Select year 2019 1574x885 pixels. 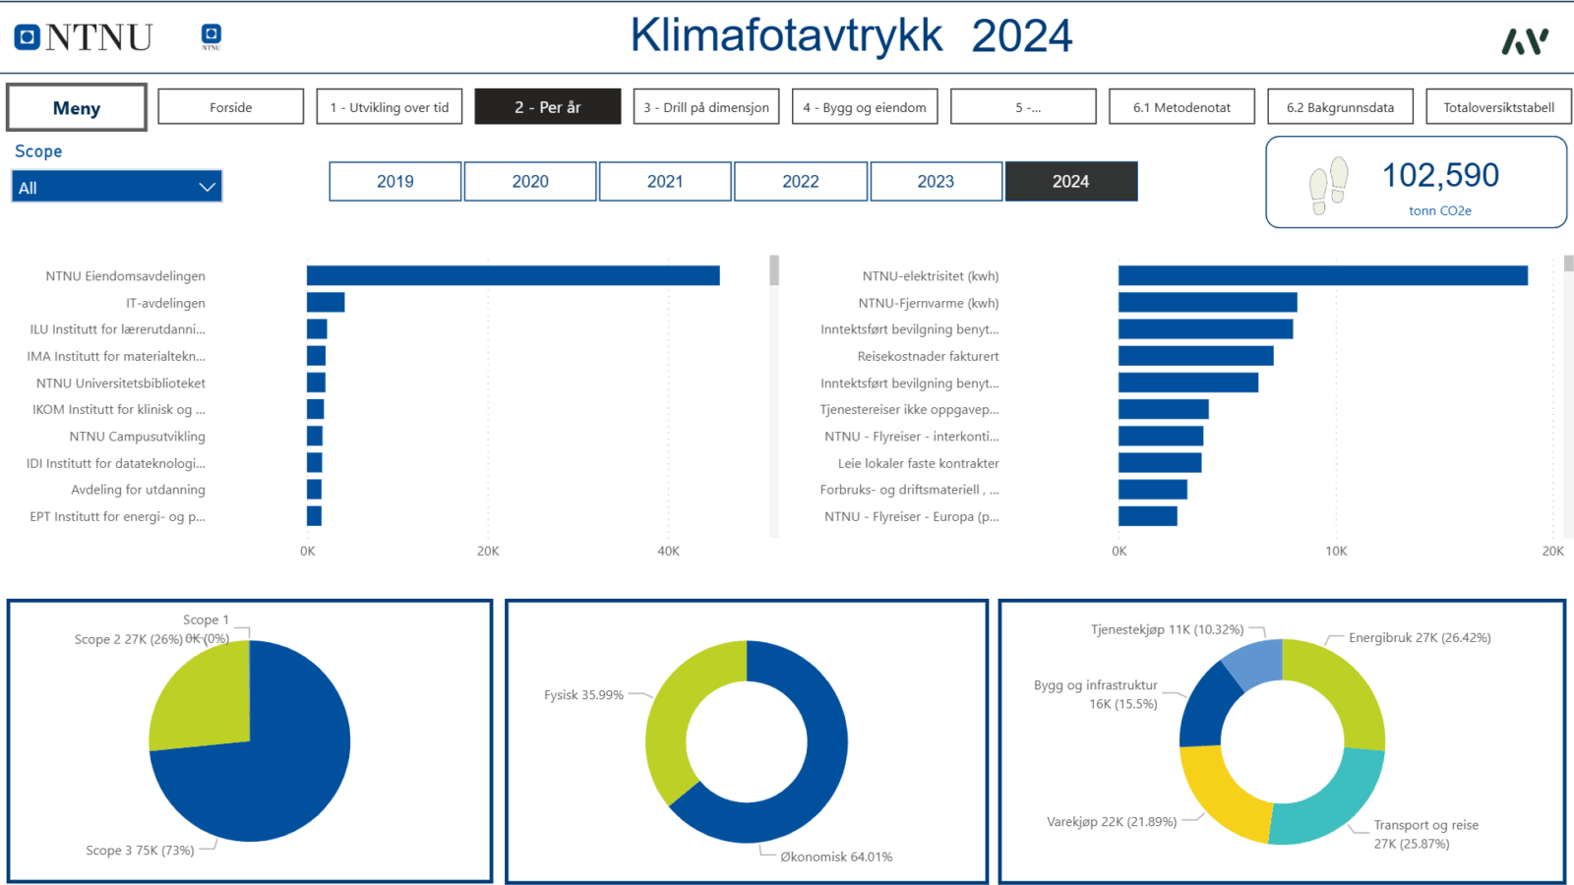[x=395, y=181]
